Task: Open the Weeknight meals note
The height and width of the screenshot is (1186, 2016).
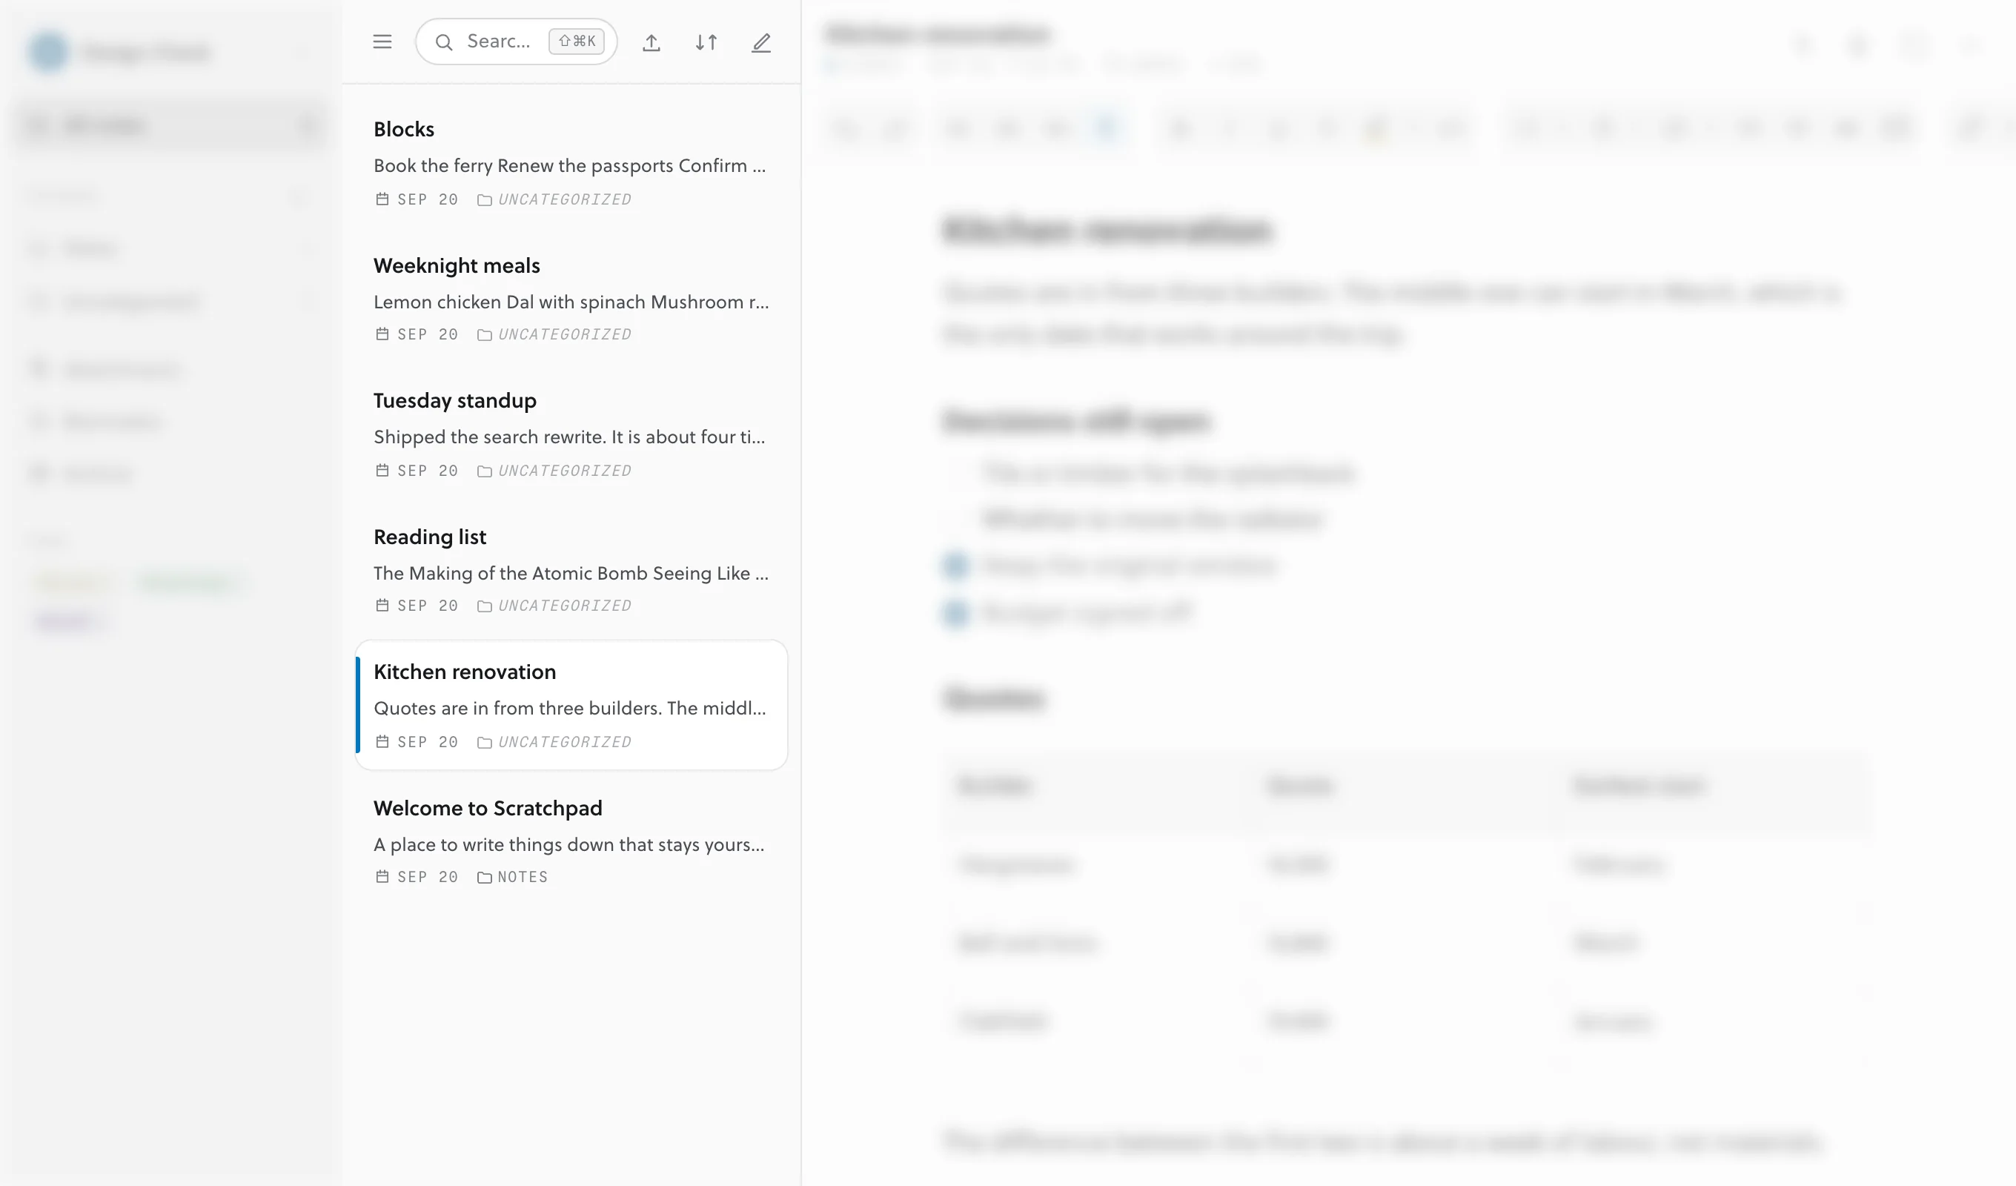Action: (x=571, y=299)
